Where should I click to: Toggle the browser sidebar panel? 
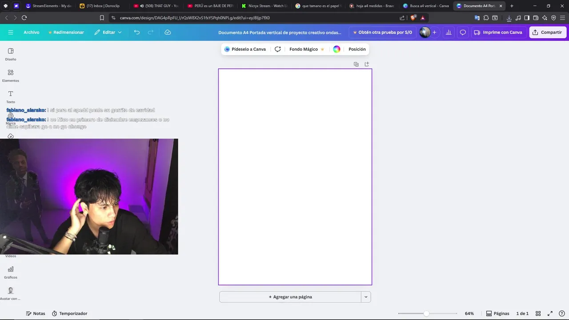coord(527,18)
